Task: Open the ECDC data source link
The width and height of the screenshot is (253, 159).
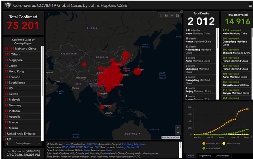Action: 79,147
